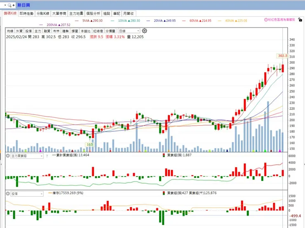
Task: Click the 302.5 high price label
Action: [282, 56]
